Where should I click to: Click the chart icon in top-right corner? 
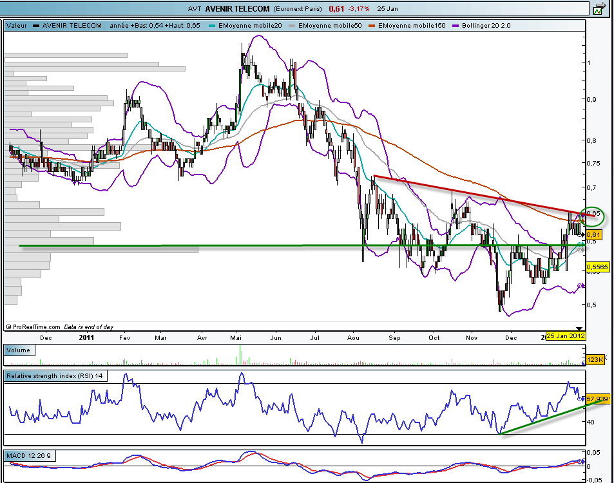[x=599, y=9]
